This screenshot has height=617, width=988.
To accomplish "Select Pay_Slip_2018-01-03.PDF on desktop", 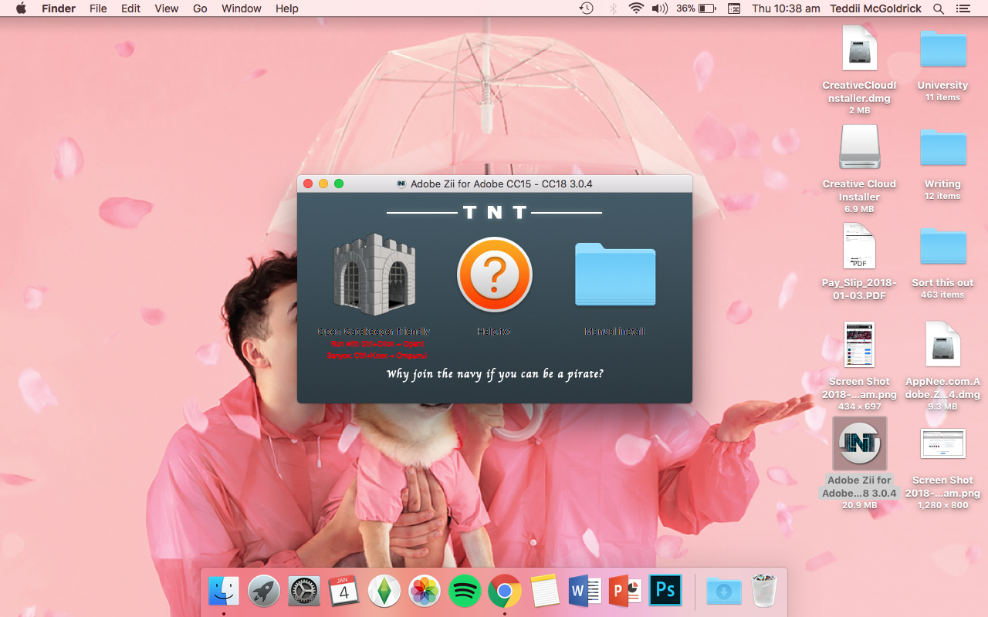I will pyautogui.click(x=859, y=247).
